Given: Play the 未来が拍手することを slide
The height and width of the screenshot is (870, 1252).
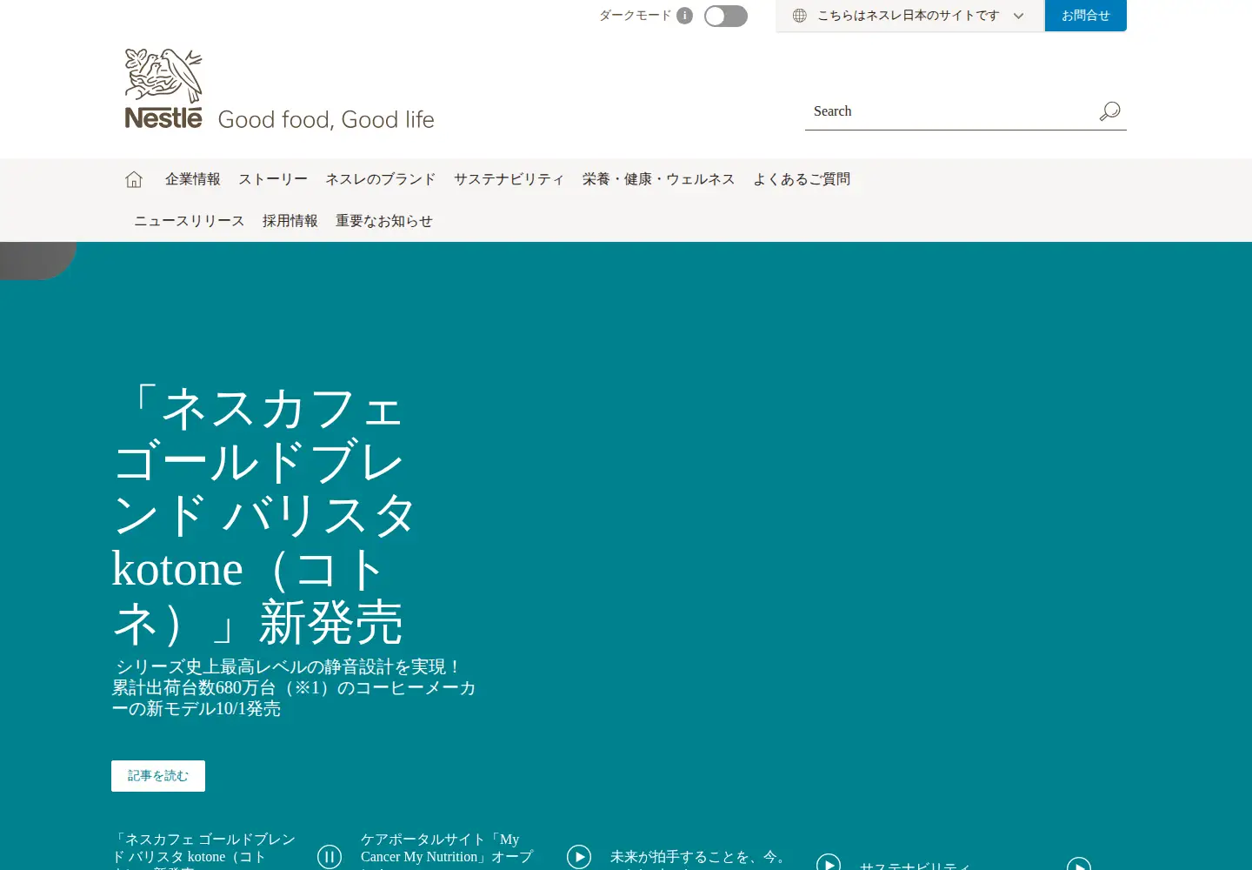Looking at the screenshot, I should tap(829, 862).
